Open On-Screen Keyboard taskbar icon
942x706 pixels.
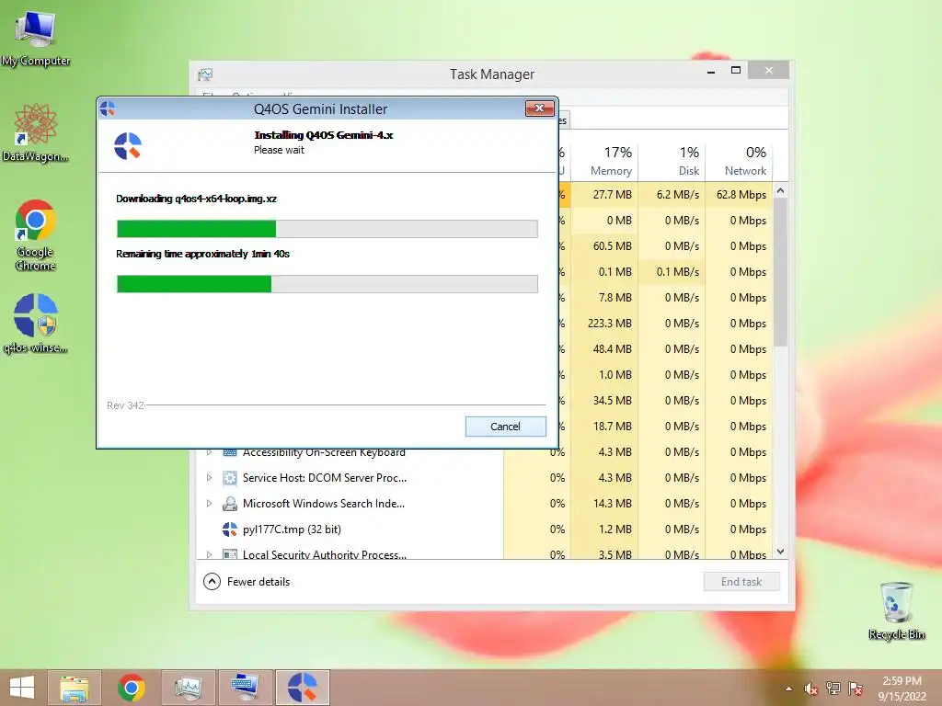[245, 688]
